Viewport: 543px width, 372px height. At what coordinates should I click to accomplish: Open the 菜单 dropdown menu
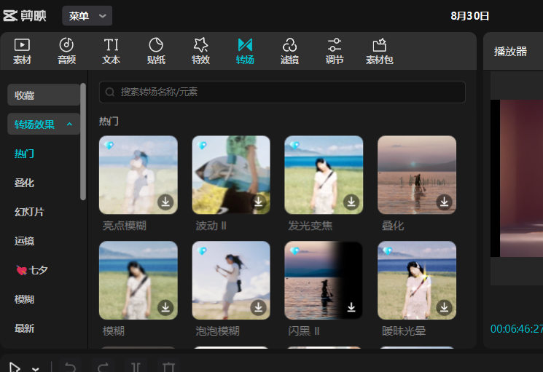[x=87, y=15]
